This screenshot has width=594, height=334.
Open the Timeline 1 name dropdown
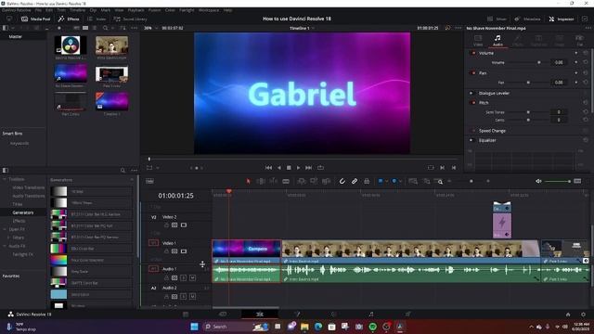(302, 28)
